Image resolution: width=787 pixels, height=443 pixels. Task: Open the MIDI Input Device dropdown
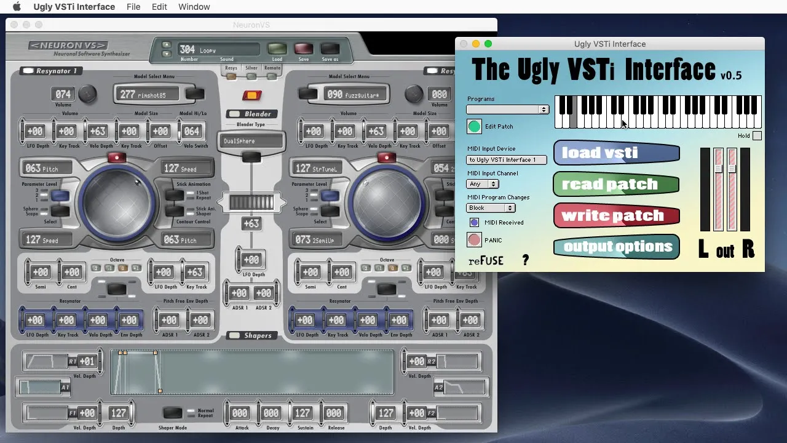pos(507,160)
